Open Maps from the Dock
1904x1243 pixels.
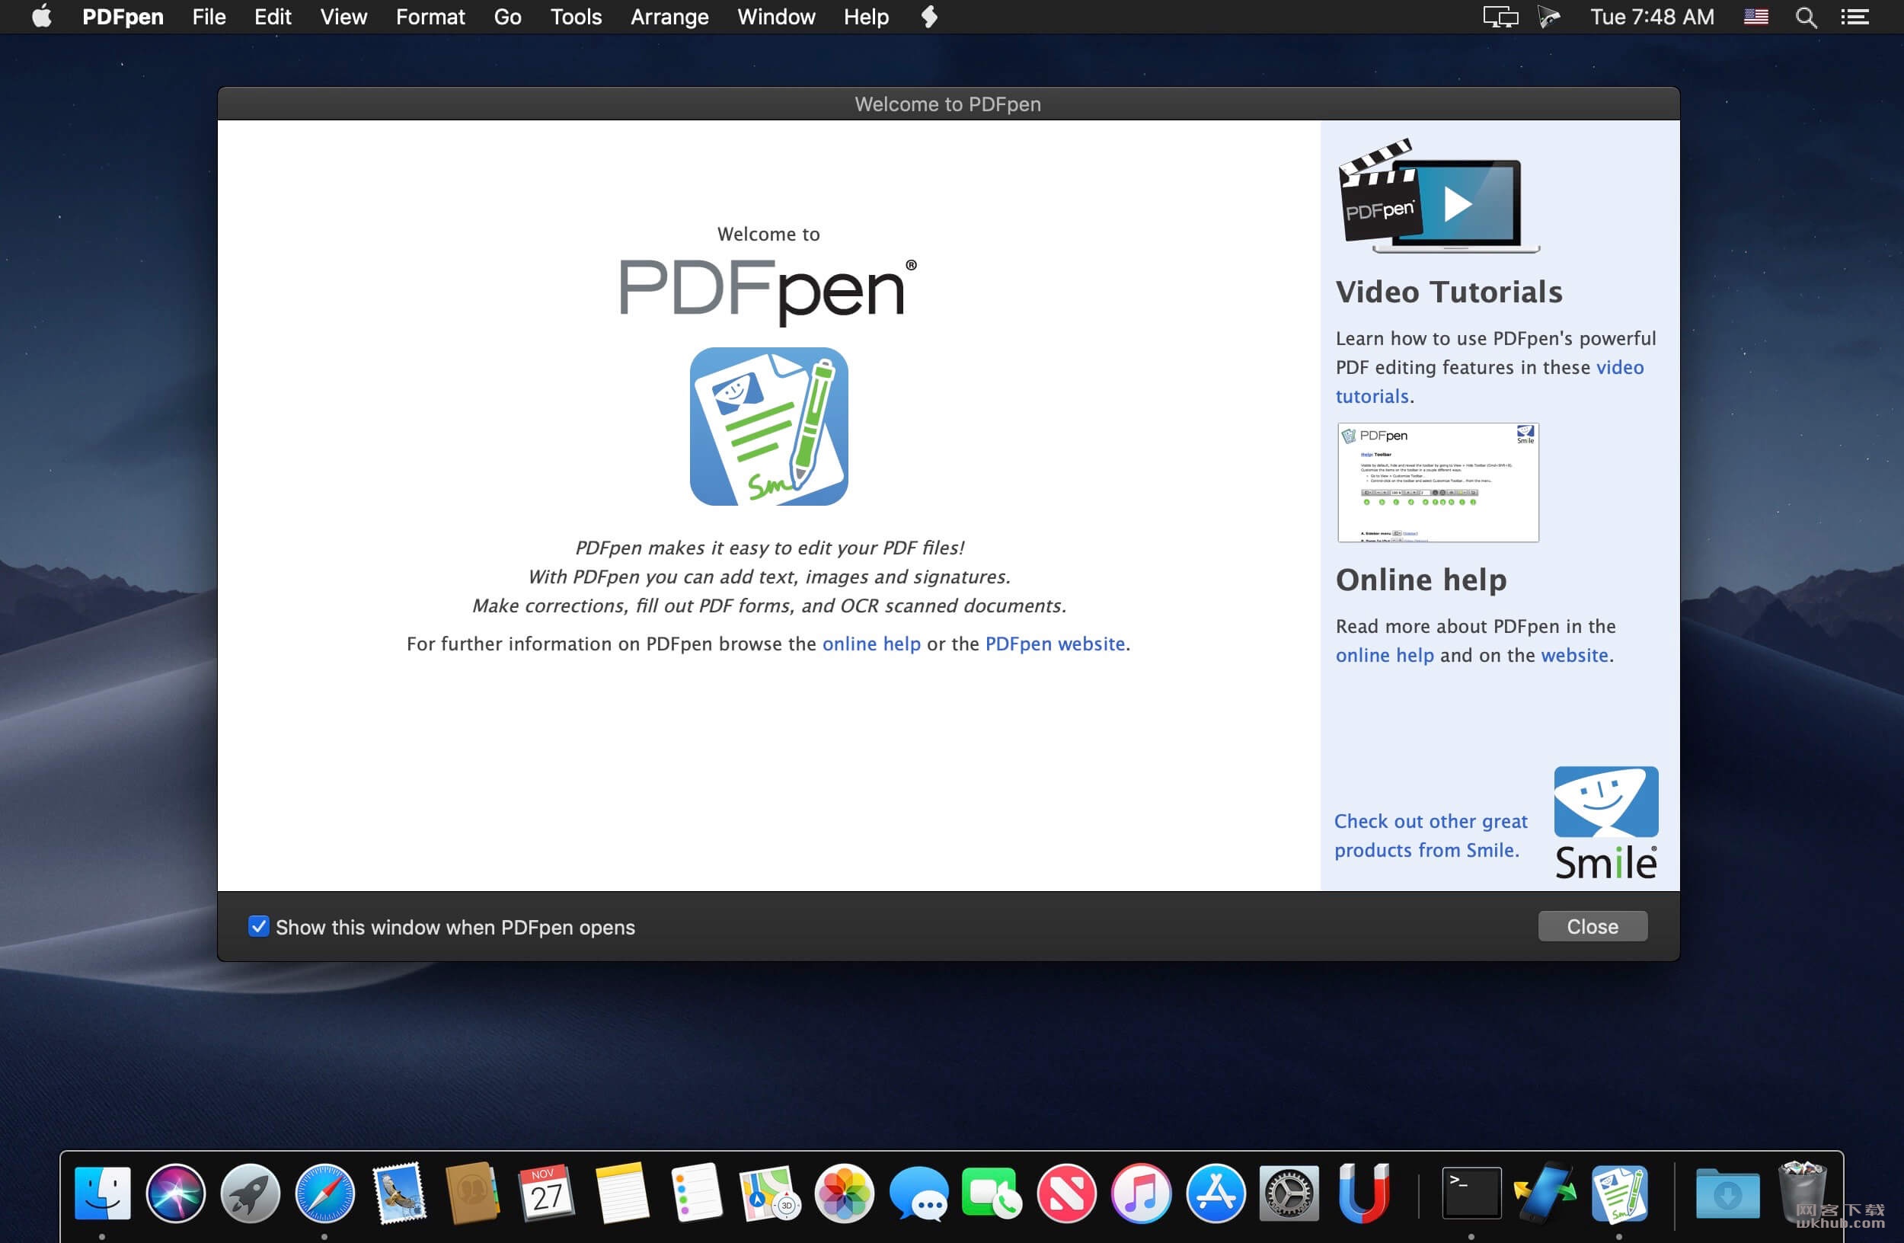click(x=770, y=1193)
